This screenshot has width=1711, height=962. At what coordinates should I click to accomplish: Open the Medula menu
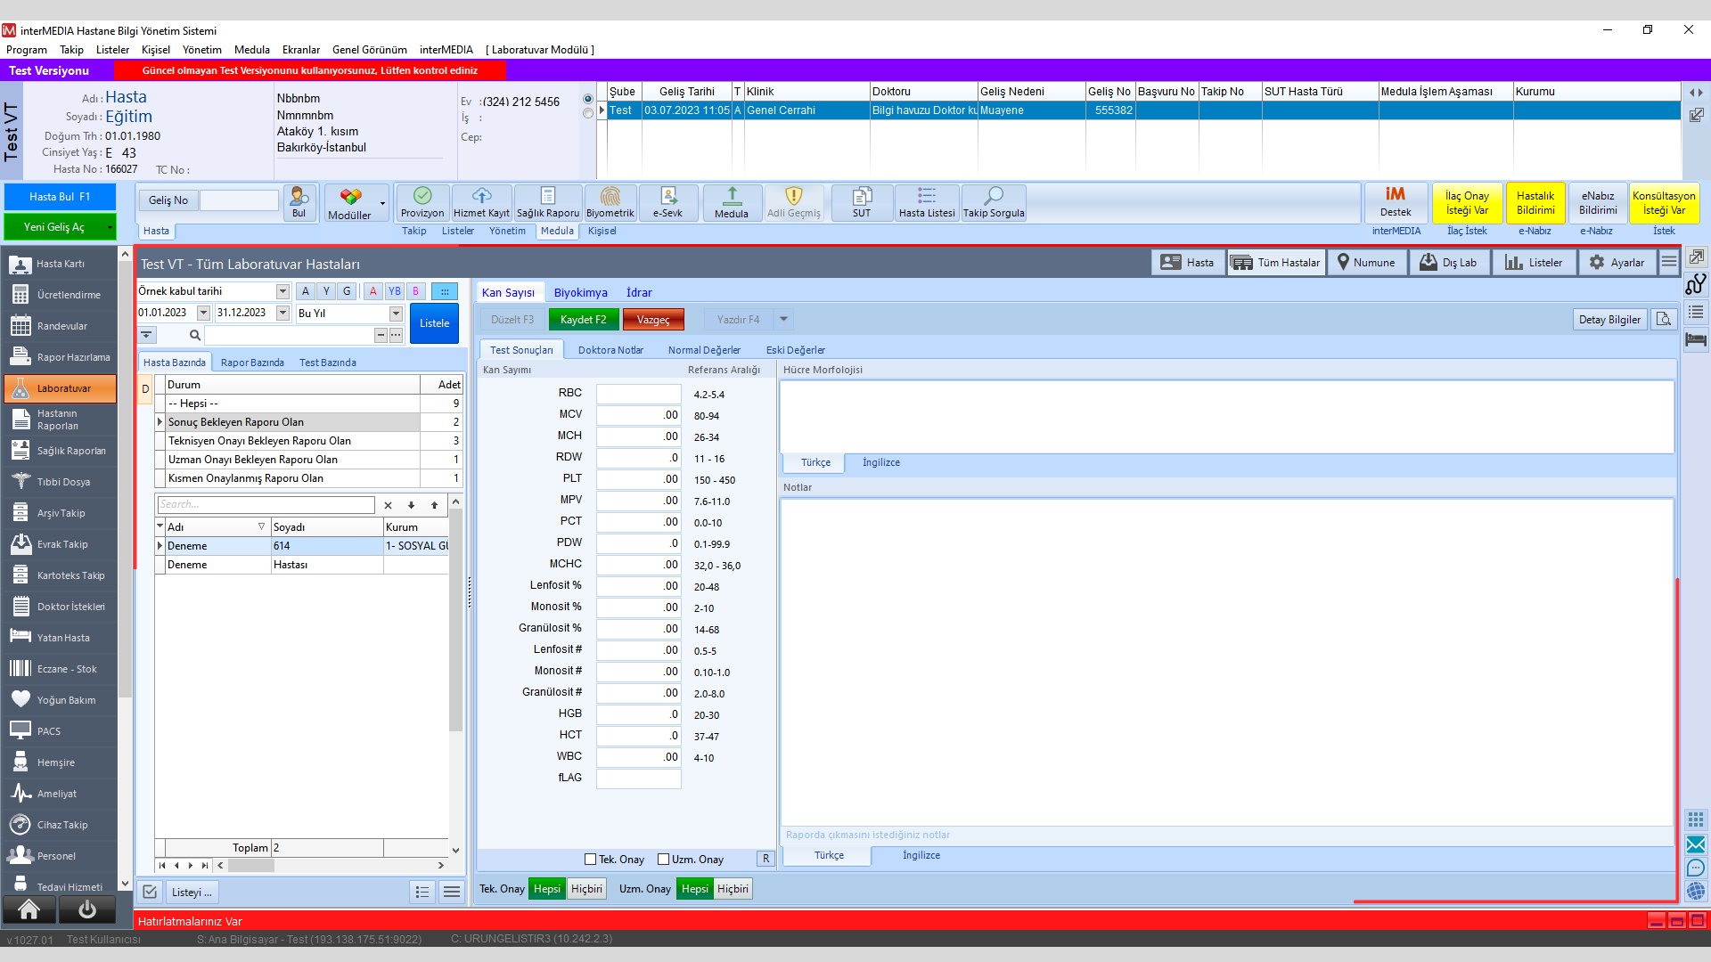[251, 50]
